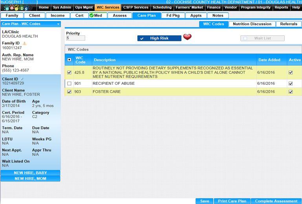Image resolution: width=302 pixels, height=204 pixels.
Task: Open the Fd Pkg tab
Action: click(173, 16)
